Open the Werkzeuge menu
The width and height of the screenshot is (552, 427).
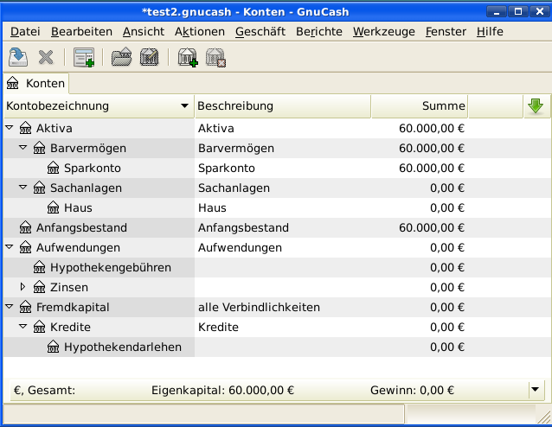tap(384, 31)
